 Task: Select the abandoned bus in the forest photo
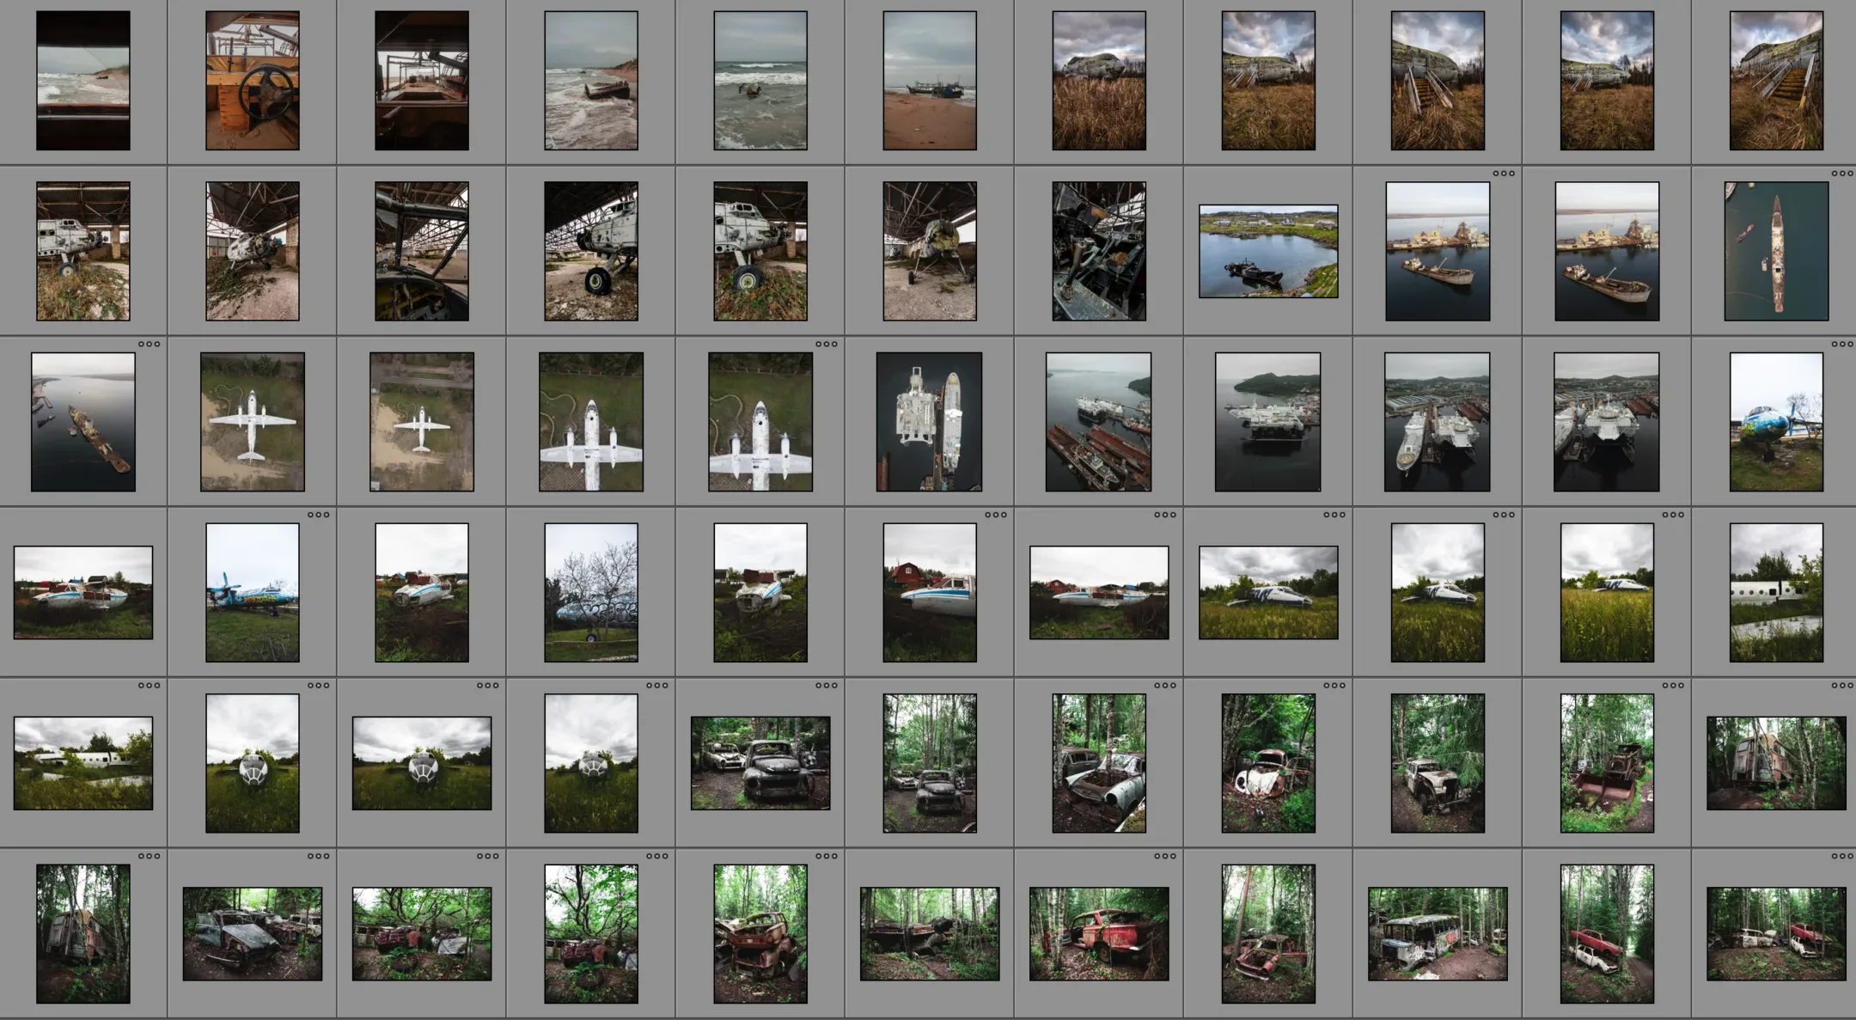click(x=1438, y=933)
